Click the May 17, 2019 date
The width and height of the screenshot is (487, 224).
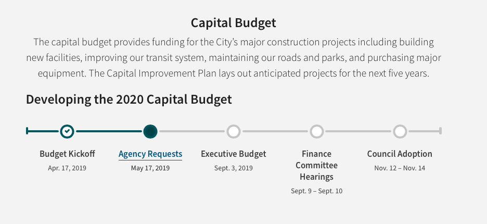(x=150, y=168)
